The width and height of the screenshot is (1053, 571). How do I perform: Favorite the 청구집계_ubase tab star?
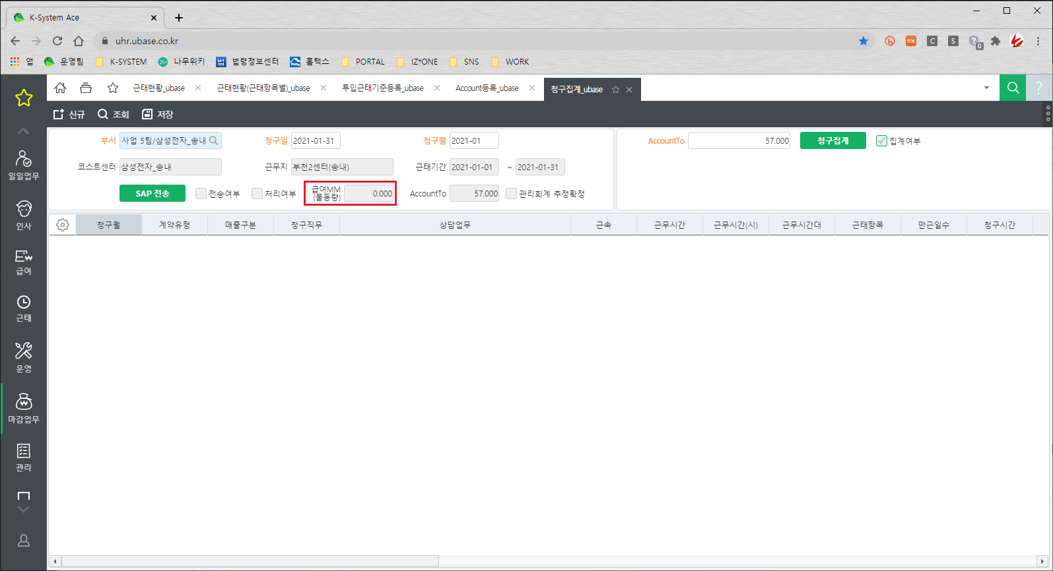(x=615, y=90)
